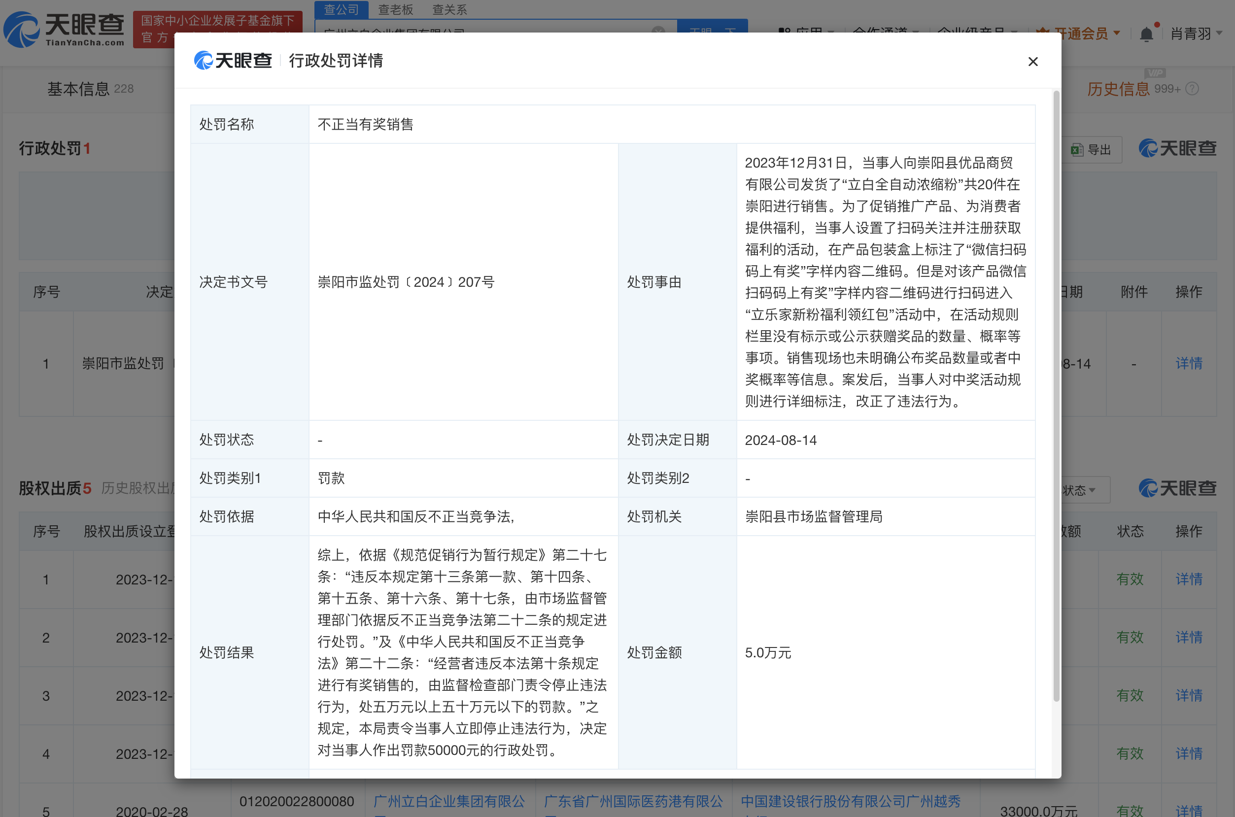This screenshot has height=817, width=1235.
Task: Expand the 肖青羽 account dropdown
Action: (x=1193, y=33)
